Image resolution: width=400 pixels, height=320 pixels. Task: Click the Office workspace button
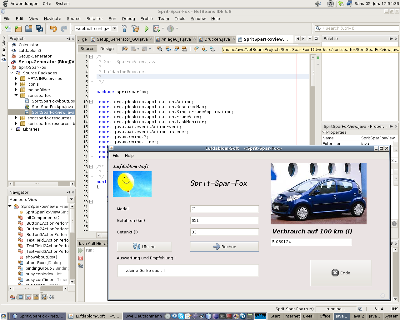(325, 316)
